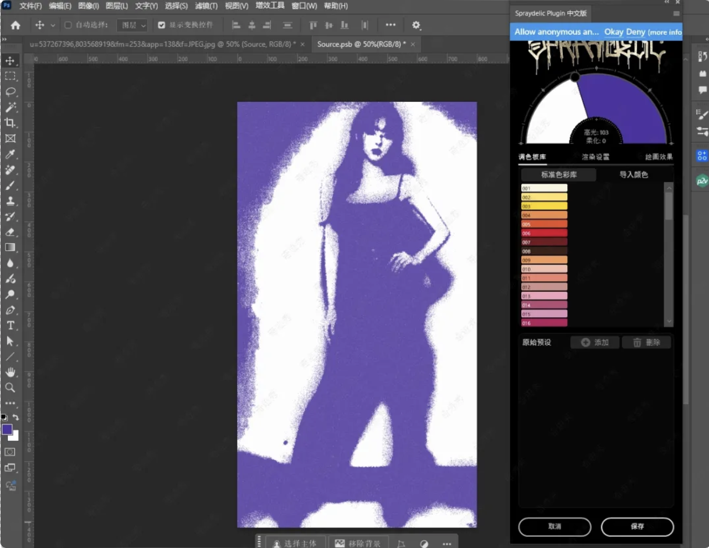Change the screen mode button
The image size is (709, 548).
[x=10, y=468]
